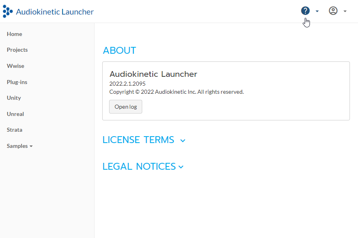Go to the Home page
This screenshot has height=238, width=358.
click(x=15, y=34)
